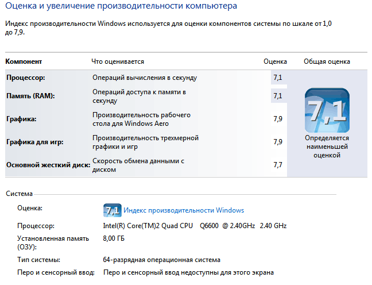Click the Графика row label

tap(21, 119)
